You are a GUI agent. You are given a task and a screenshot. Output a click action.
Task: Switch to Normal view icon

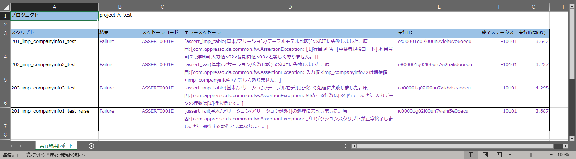471,155
